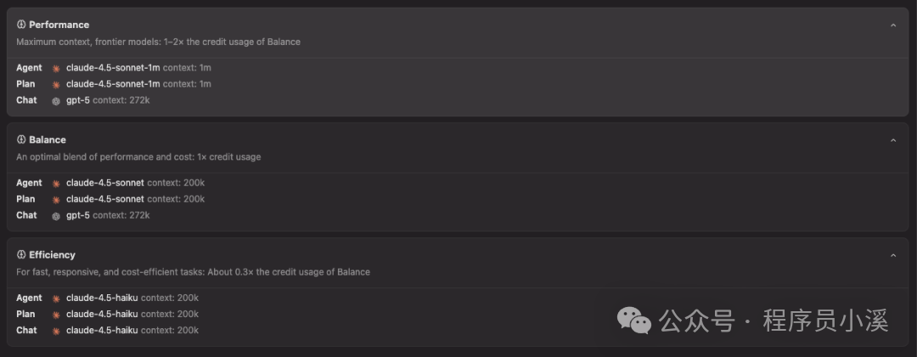Select the Efficiency Plan claude-4.5-haiku model

coord(102,315)
